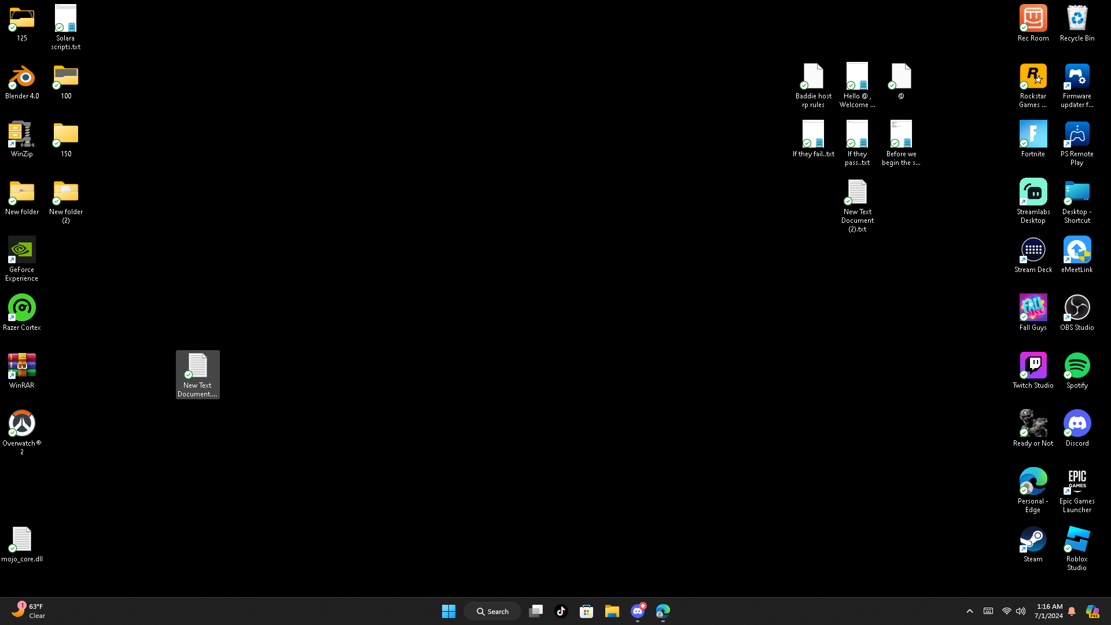Select the Steam desktop shortcut
The image size is (1111, 625).
pyautogui.click(x=1033, y=545)
